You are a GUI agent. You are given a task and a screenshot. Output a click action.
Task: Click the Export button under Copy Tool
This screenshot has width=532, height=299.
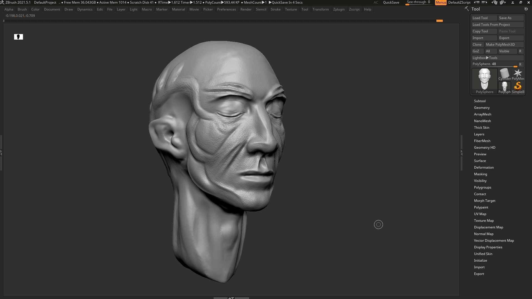[x=511, y=38]
